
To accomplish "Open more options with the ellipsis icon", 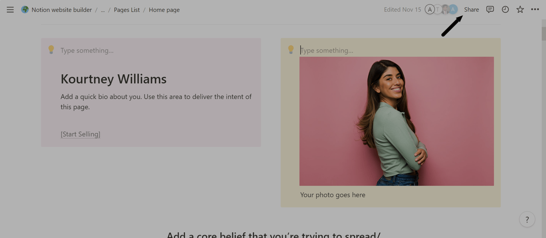I will [535, 9].
